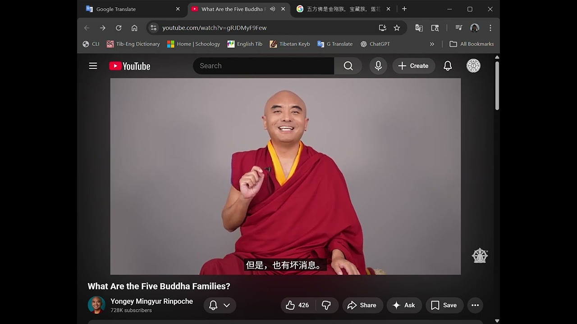Image resolution: width=577 pixels, height=324 pixels.
Task: Go to YouTube home via logo
Action: tap(130, 66)
